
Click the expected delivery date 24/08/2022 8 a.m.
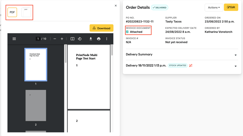click(178, 32)
